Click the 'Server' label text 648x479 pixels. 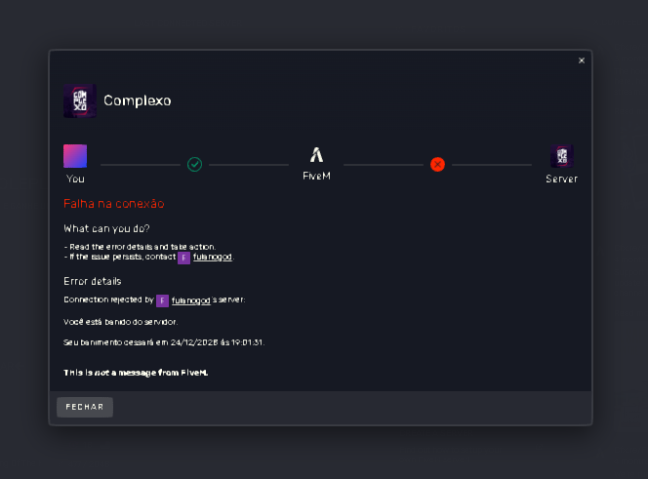click(x=562, y=179)
